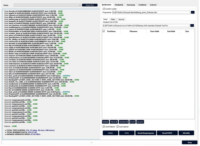Sort by the Partitions column header
The height and width of the screenshot is (146, 200).
click(x=111, y=31)
